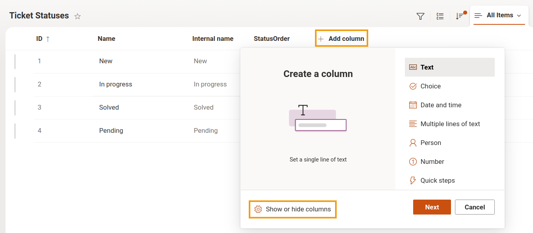The height and width of the screenshot is (233, 533).
Task: Click the Abc icon for Text type
Action: click(x=413, y=67)
